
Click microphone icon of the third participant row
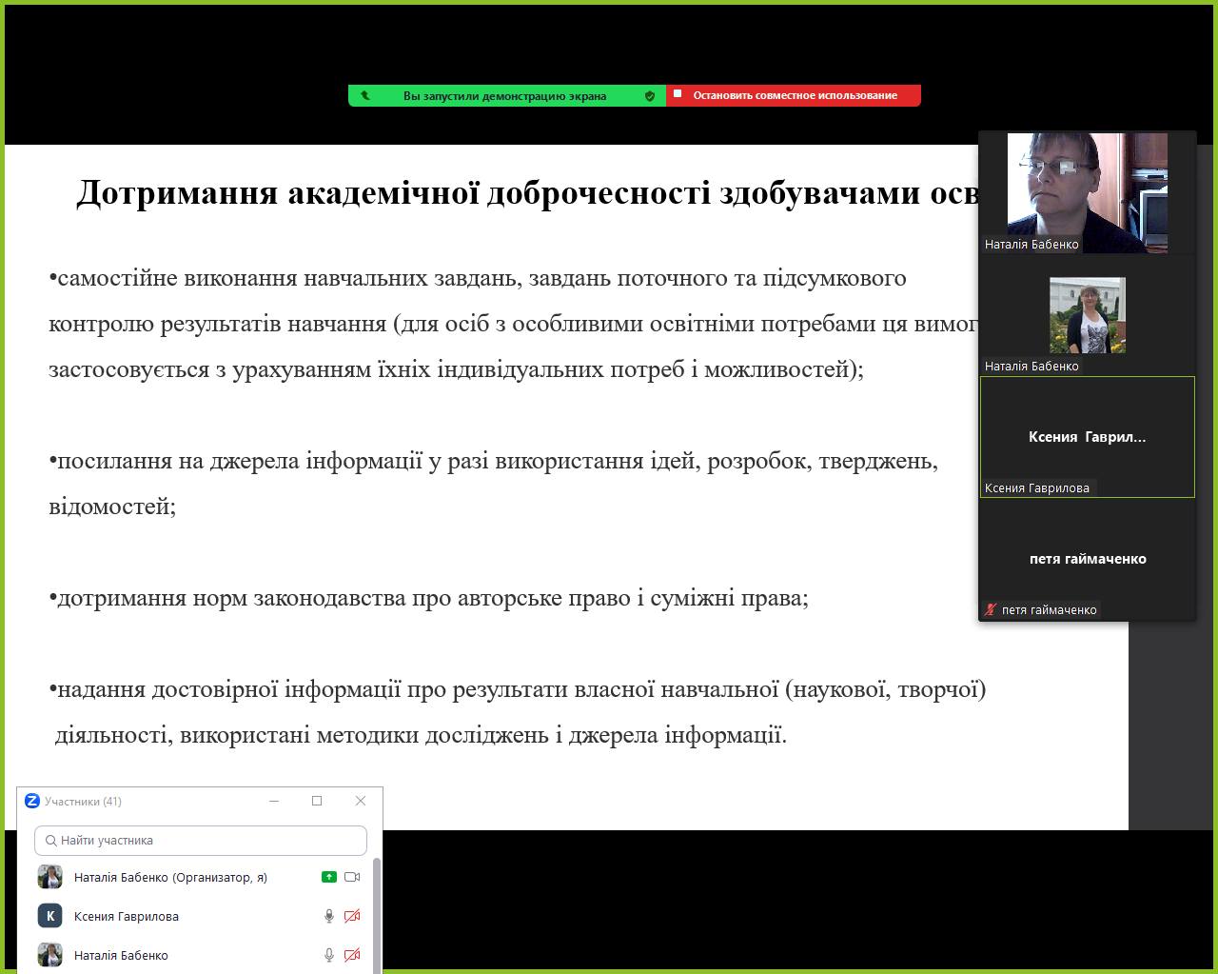(328, 955)
